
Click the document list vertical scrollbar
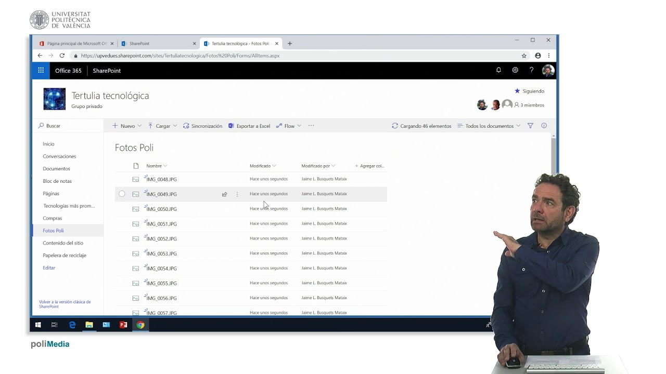tap(554, 156)
